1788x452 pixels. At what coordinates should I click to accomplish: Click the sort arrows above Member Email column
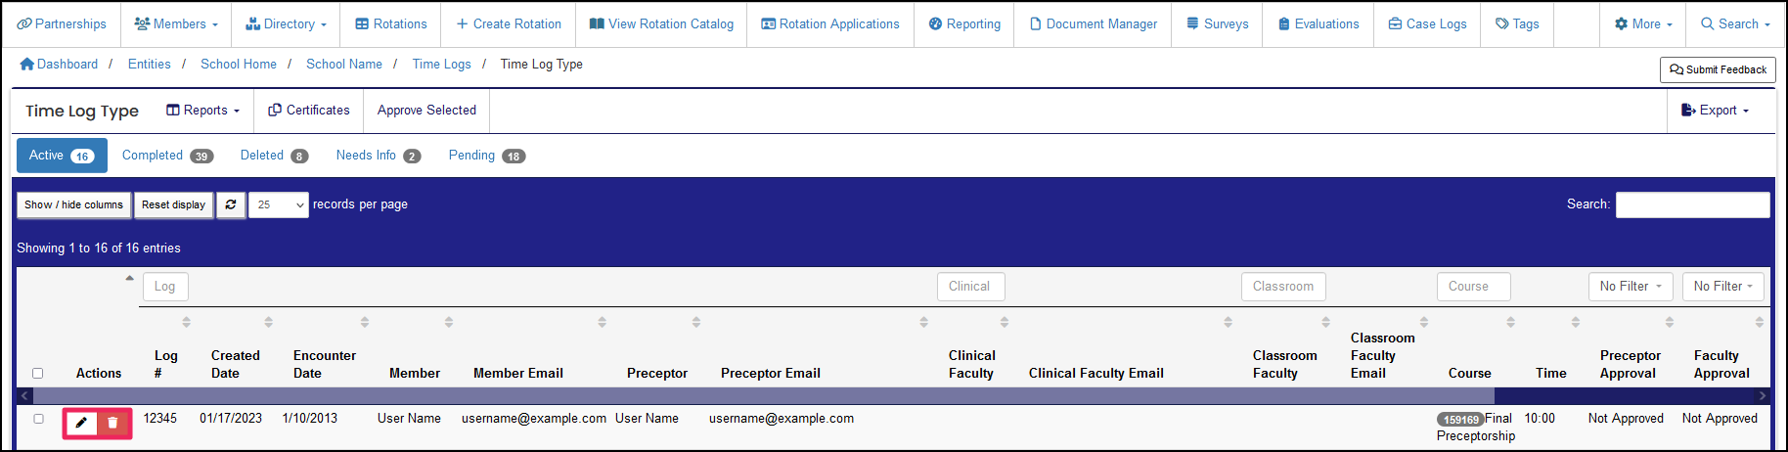coord(602,322)
